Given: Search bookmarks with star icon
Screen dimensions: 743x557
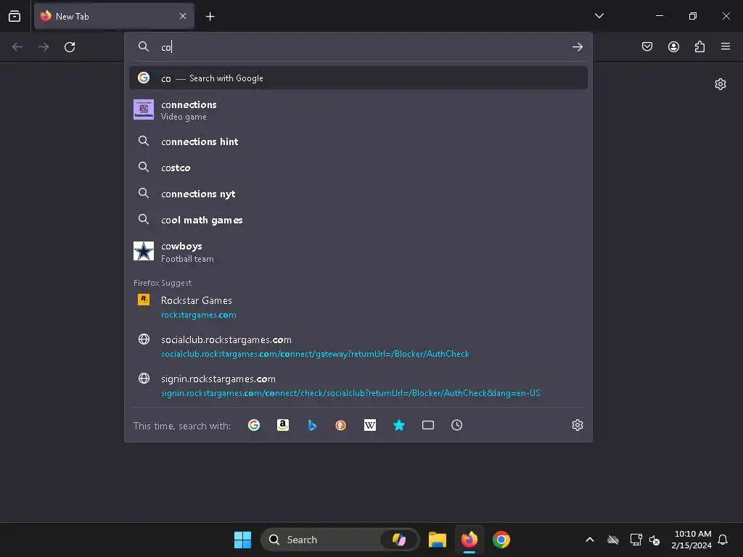Looking at the screenshot, I should pyautogui.click(x=399, y=425).
